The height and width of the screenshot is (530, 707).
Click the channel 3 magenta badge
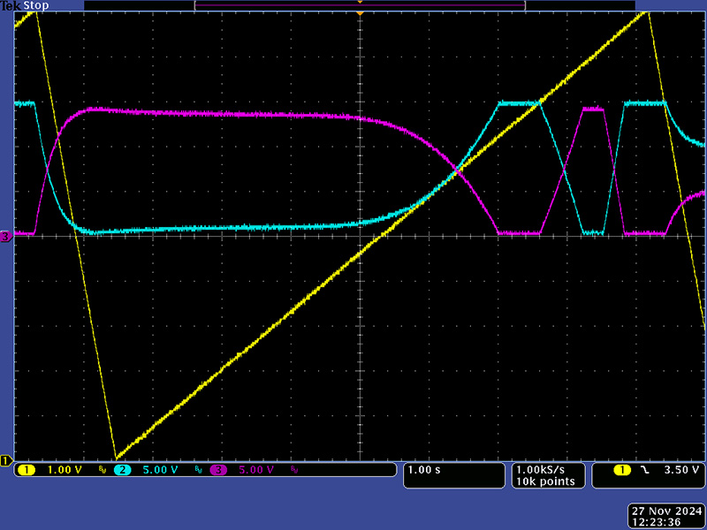pos(218,470)
